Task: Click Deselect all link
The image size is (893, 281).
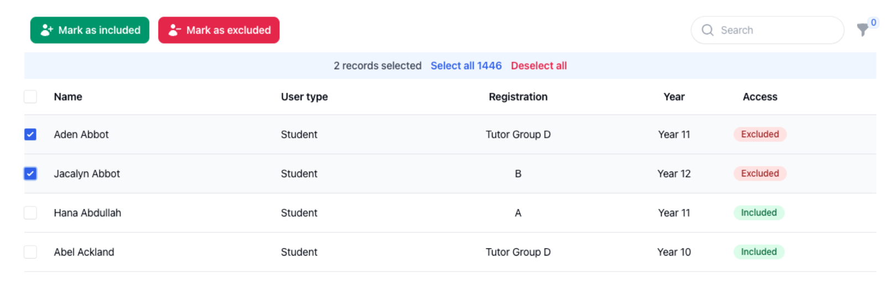Action: 539,66
